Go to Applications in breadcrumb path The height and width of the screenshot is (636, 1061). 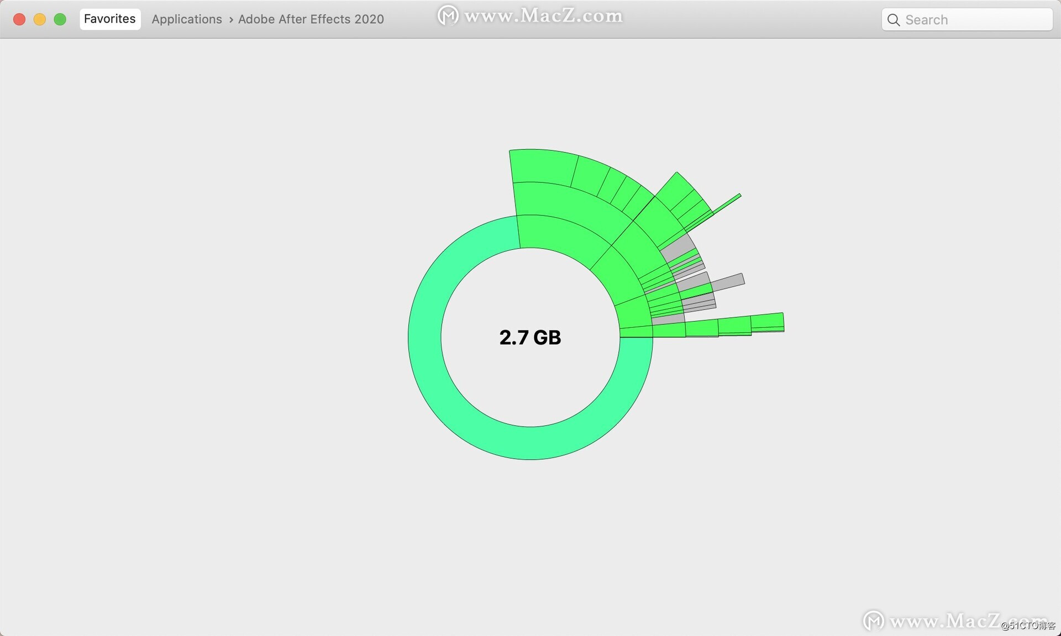pos(187,19)
